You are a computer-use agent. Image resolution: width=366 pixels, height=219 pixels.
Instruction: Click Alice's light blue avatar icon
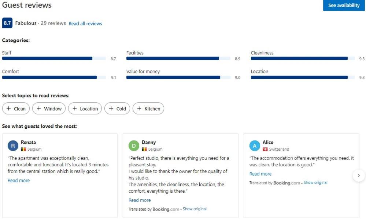(x=255, y=146)
